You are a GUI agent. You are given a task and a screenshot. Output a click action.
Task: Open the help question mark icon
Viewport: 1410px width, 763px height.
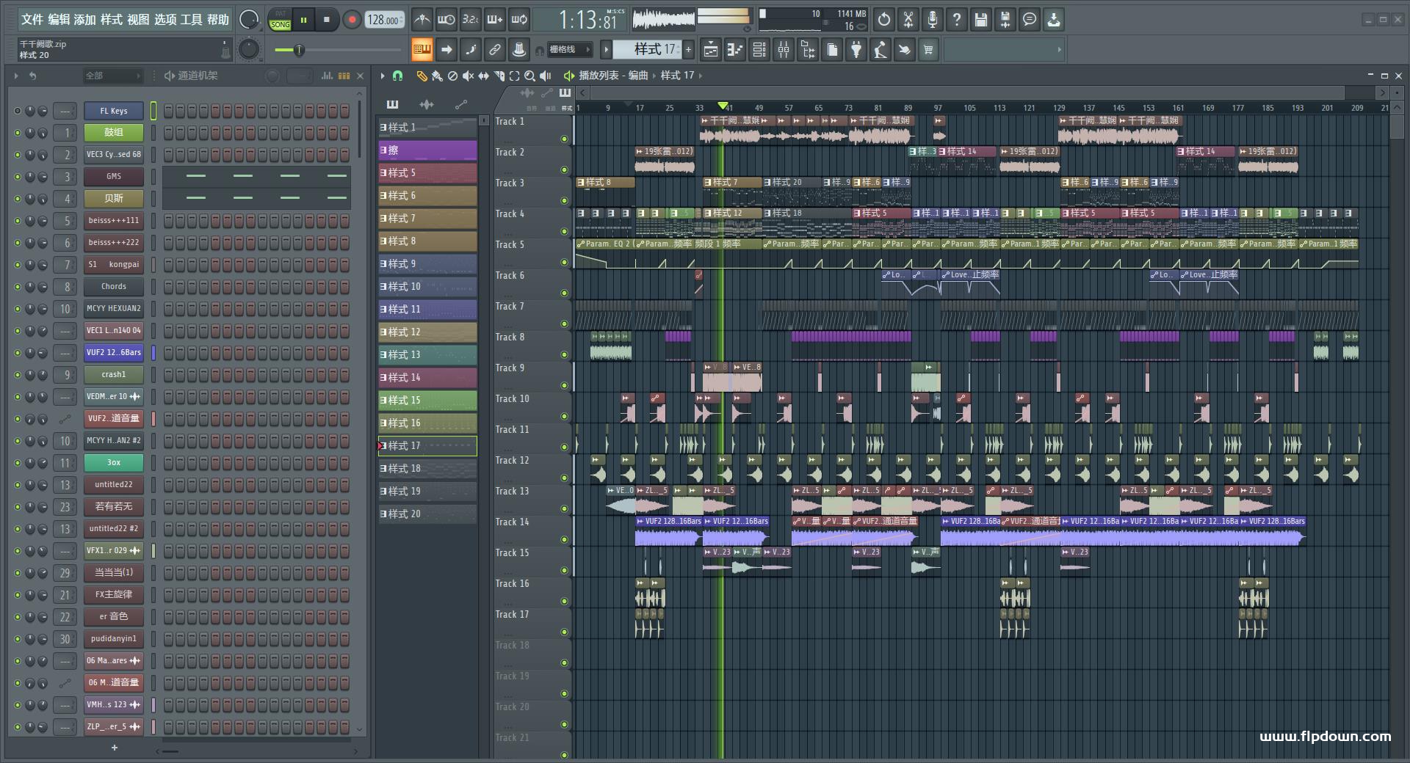957,20
